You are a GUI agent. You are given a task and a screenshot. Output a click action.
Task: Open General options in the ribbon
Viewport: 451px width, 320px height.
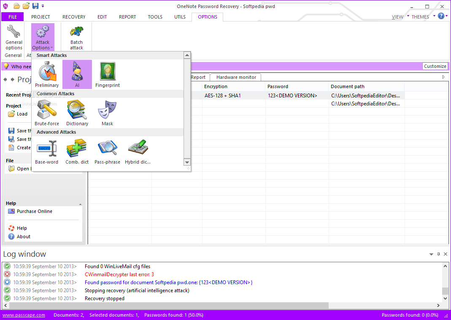14,38
